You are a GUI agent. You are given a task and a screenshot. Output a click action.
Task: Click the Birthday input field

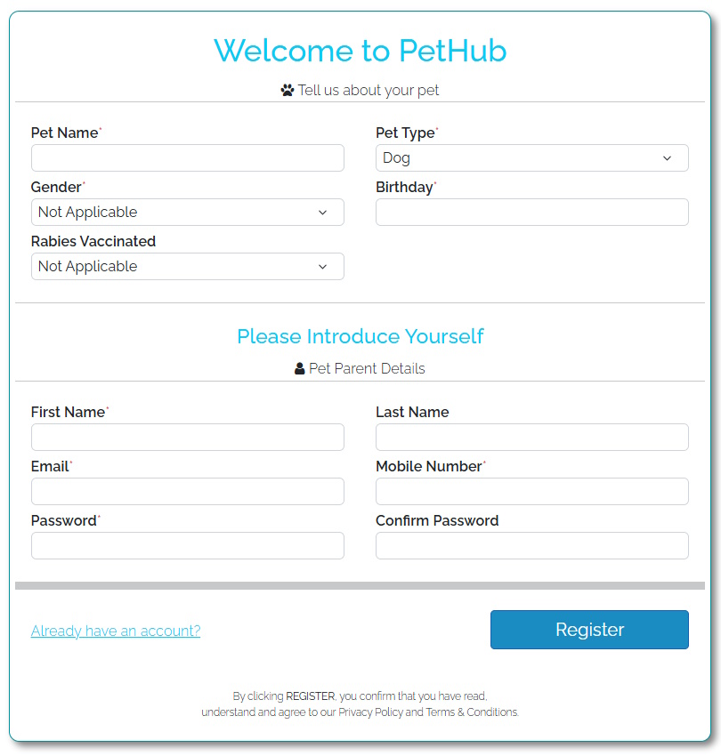coord(531,212)
